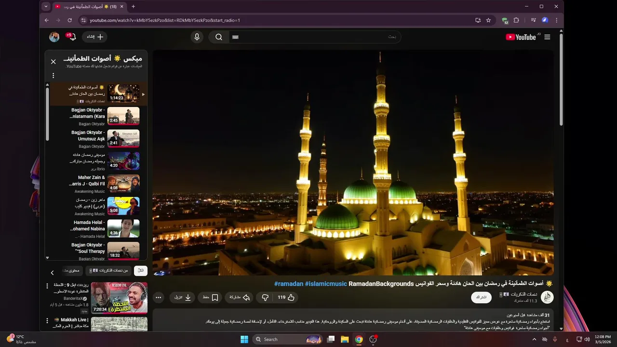
Task: Open options for Makkah Live recommendation
Action: point(47,320)
